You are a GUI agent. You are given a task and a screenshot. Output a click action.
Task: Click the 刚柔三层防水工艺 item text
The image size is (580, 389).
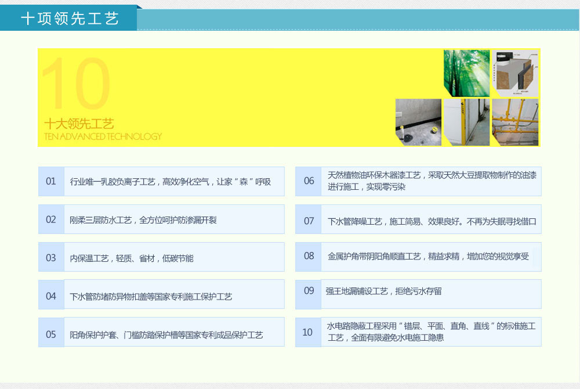pos(143,220)
